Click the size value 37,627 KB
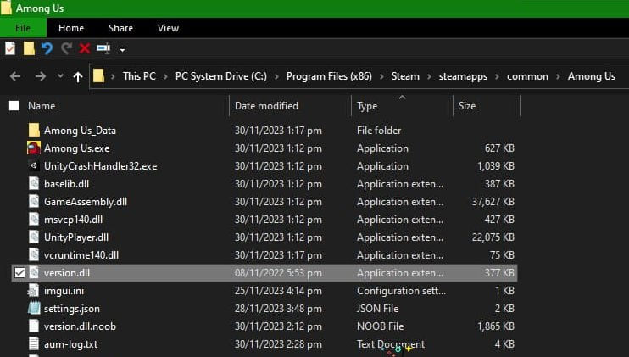Image resolution: width=629 pixels, height=357 pixels. (x=493, y=201)
